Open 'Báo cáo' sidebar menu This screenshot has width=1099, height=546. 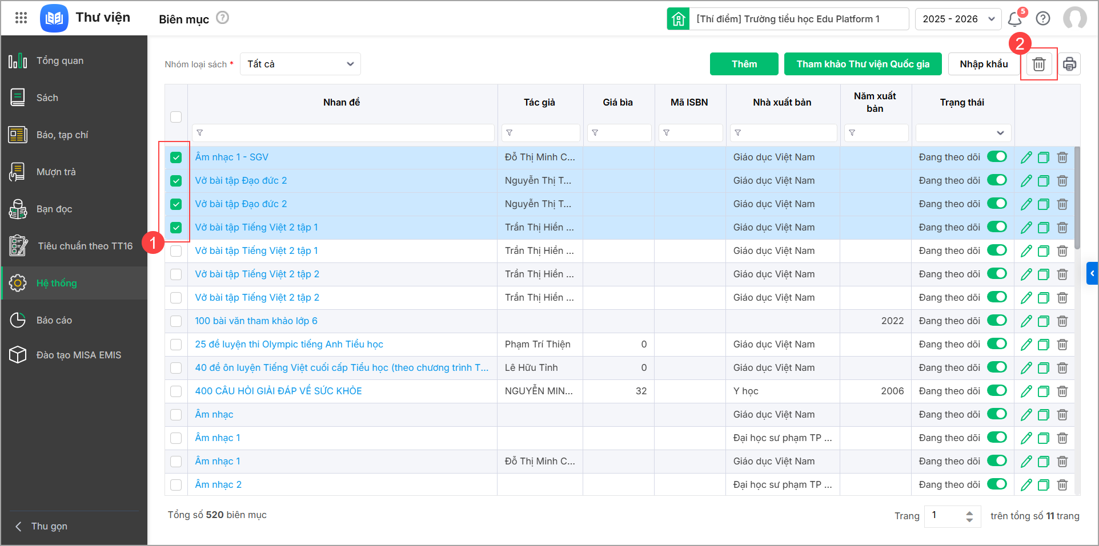(x=54, y=320)
